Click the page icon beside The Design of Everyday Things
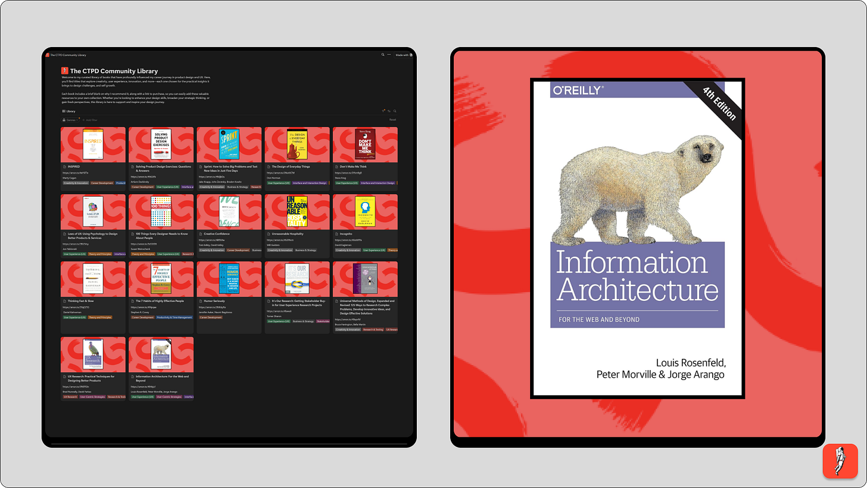This screenshot has height=488, width=867. pos(269,167)
